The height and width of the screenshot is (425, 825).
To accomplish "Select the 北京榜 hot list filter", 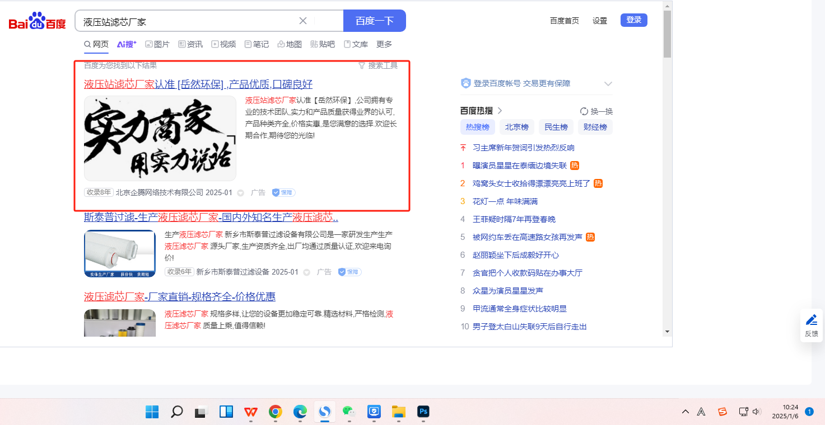I will click(516, 127).
